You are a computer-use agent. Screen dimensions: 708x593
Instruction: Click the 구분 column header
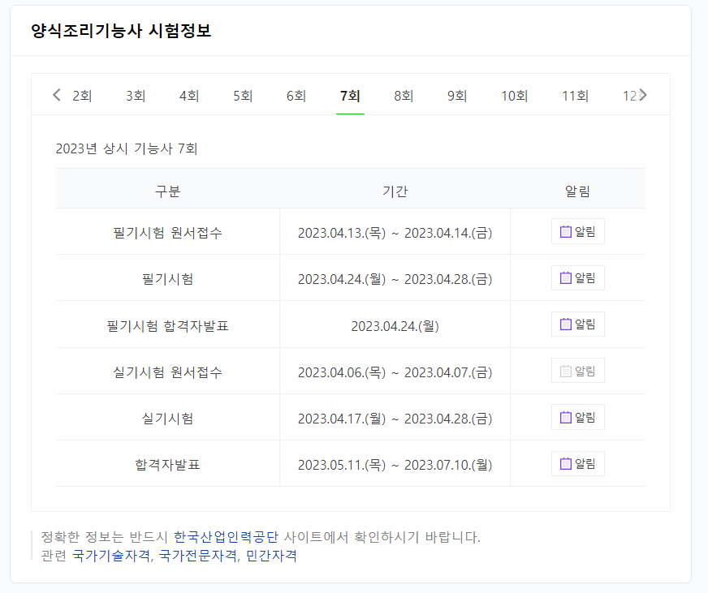pos(167,191)
